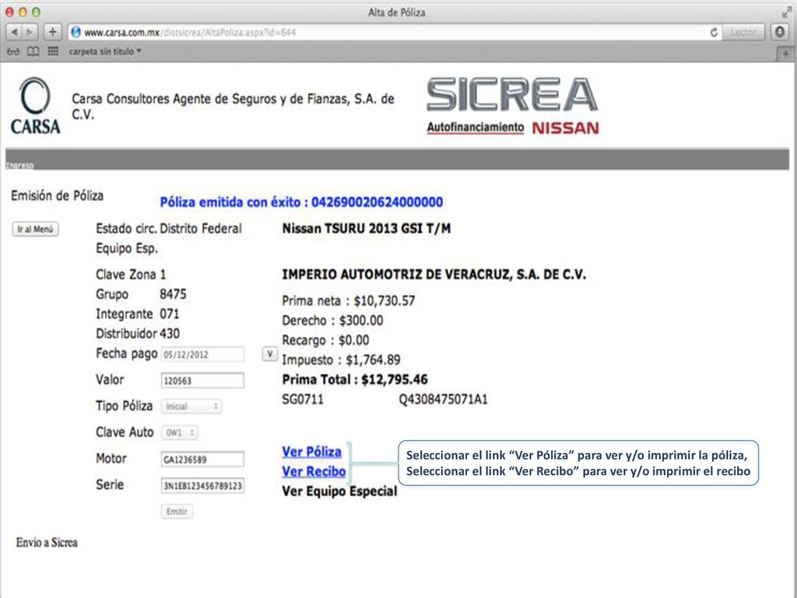Image resolution: width=797 pixels, height=598 pixels.
Task: Click 'Recargo : $0.00' text
Action: tap(325, 340)
